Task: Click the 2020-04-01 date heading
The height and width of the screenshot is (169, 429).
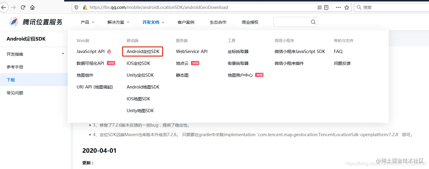Action: click(99, 150)
